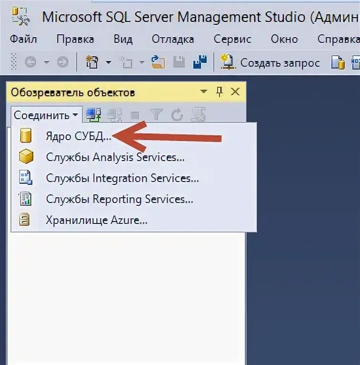The width and height of the screenshot is (360, 365).
Task: Click the Save All icon
Action: 200,62
